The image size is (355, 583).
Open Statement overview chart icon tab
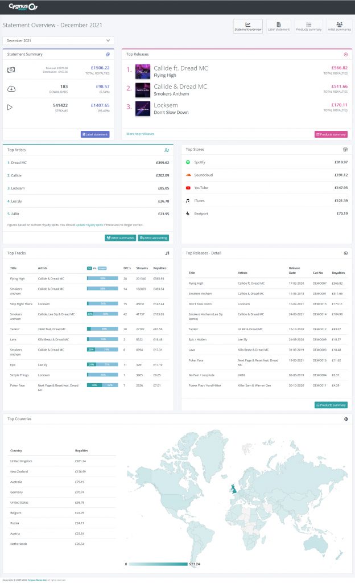[x=247, y=26]
